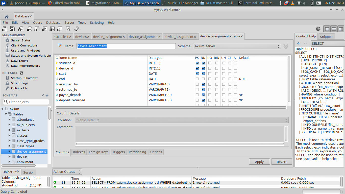
Task: Reconnect to DBMS toolbar icon
Action: [x=77, y=29]
